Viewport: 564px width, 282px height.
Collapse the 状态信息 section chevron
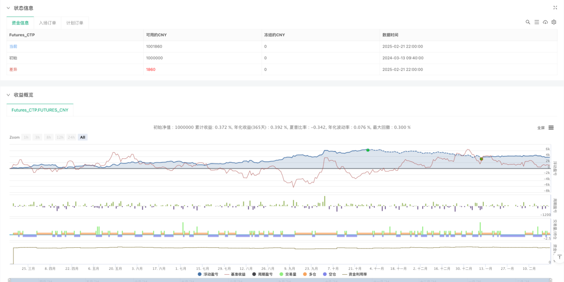click(8, 8)
